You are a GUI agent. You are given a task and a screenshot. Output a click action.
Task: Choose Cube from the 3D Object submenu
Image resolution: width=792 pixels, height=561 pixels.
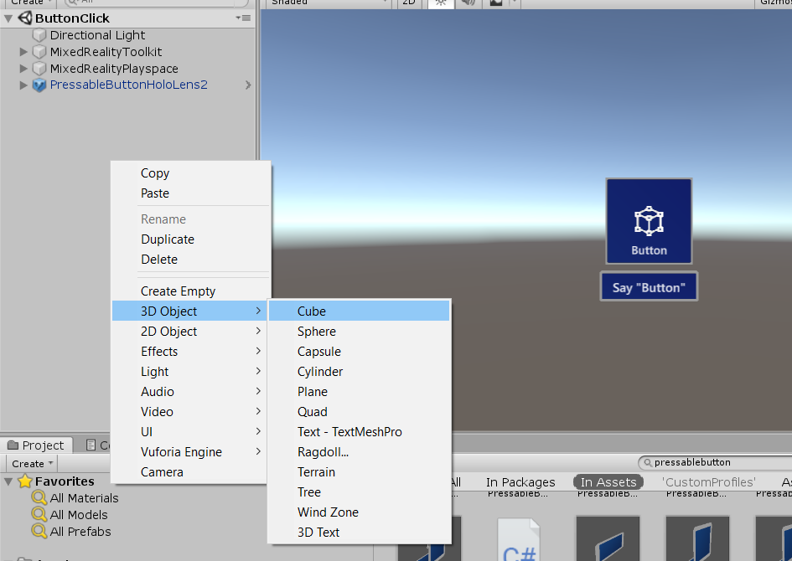pyautogui.click(x=312, y=311)
